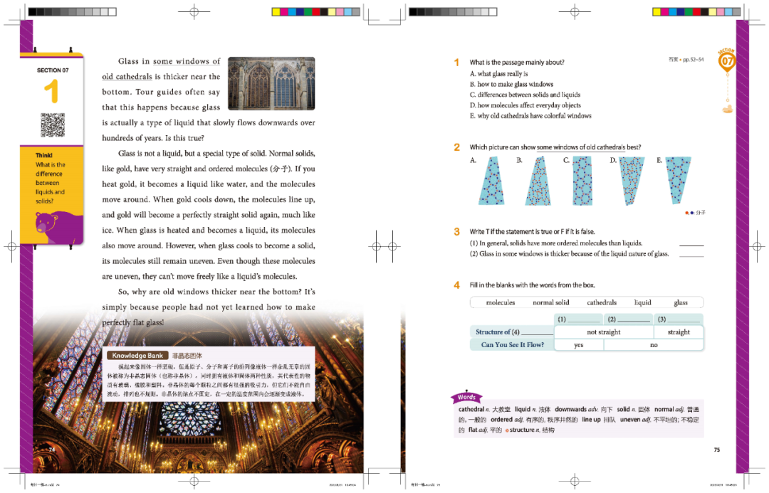Choose answer B 'how to make glass windows'
The width and height of the screenshot is (769, 493).
coord(511,84)
